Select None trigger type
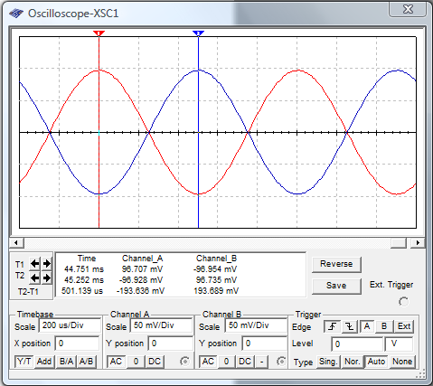The image size is (433, 386). (402, 362)
